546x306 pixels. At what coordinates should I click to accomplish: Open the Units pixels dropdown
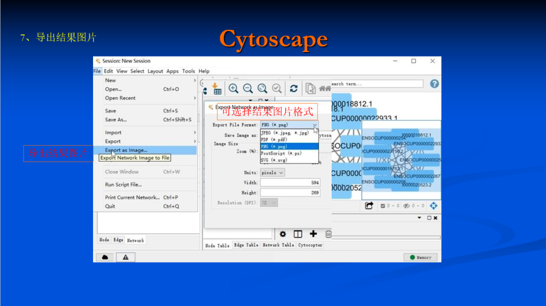coord(272,173)
